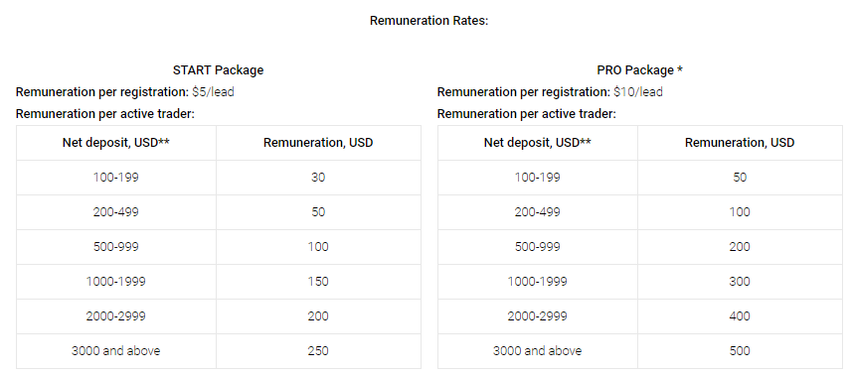Select the START Package title
The height and width of the screenshot is (375, 852).
(218, 69)
